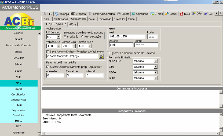Open the NFe/NFCe Forma de Emissão dropdown
This screenshot has width=223, height=137.
156,61
